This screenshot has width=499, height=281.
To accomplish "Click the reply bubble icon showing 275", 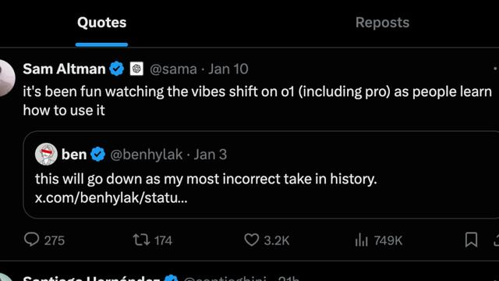I will point(32,240).
